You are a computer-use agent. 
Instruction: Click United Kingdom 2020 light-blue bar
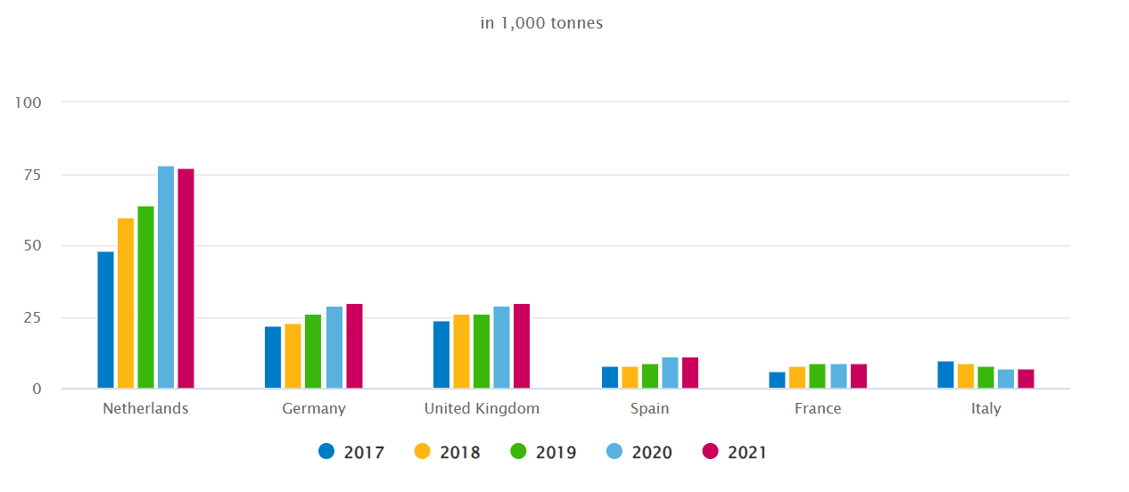click(501, 348)
